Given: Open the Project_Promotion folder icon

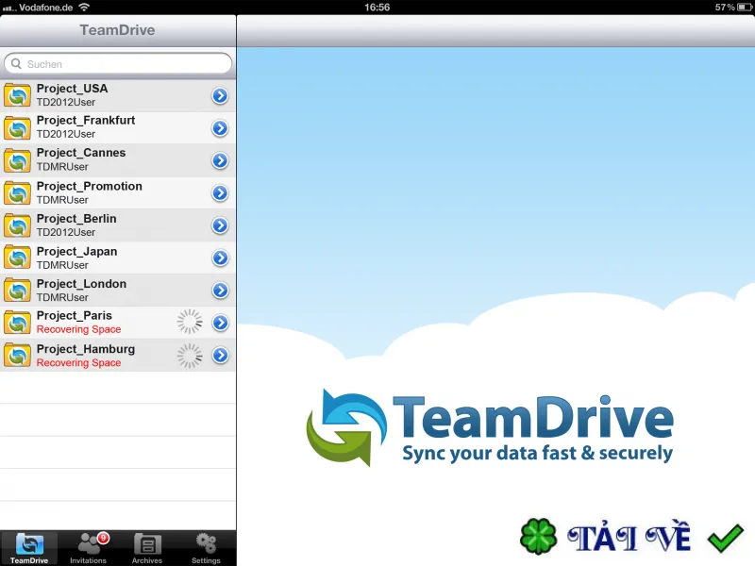Looking at the screenshot, I should pos(17,192).
